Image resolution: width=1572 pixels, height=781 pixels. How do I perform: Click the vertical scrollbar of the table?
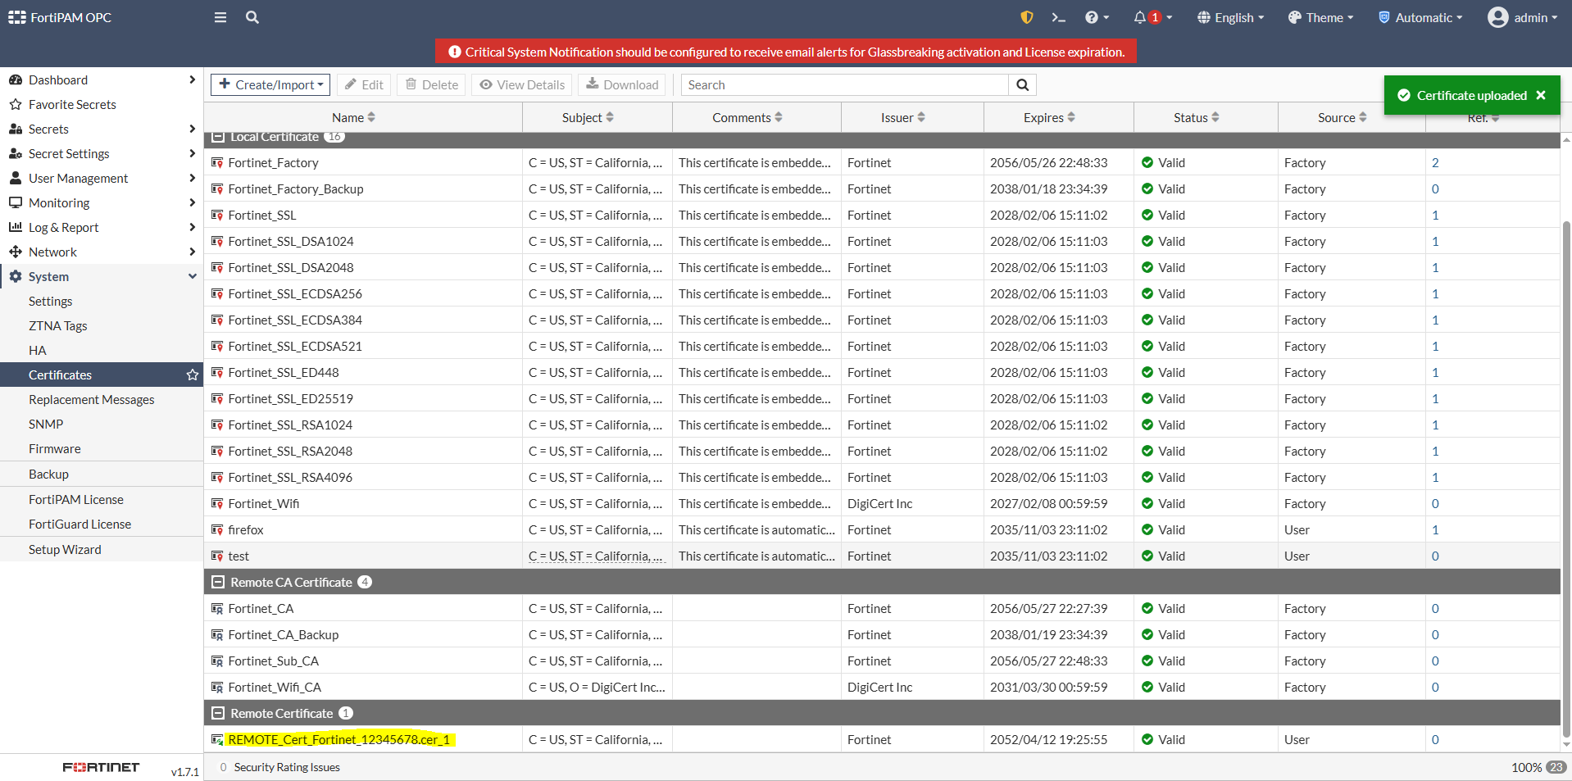pyautogui.click(x=1566, y=479)
